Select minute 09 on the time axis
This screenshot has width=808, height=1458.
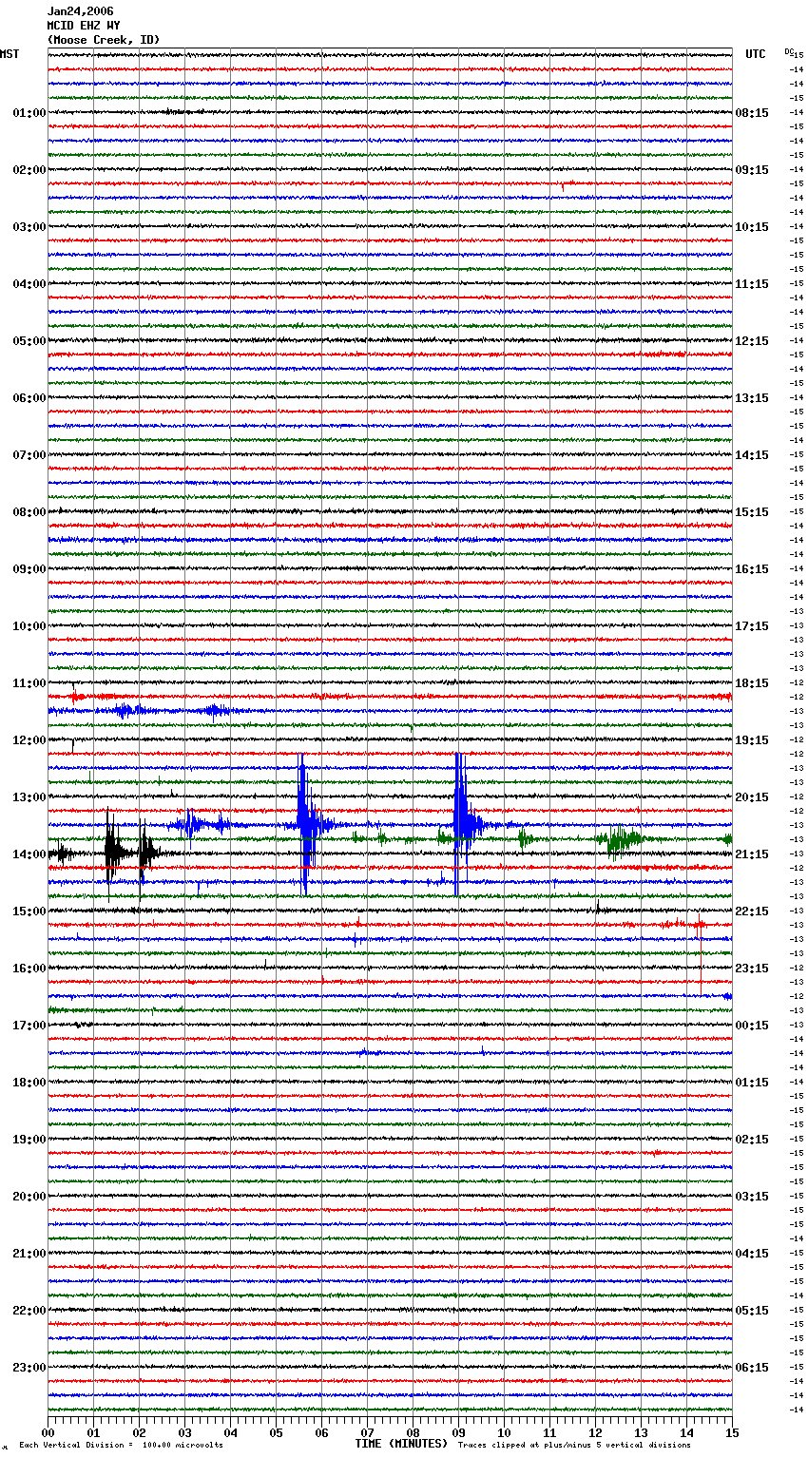tap(458, 1432)
